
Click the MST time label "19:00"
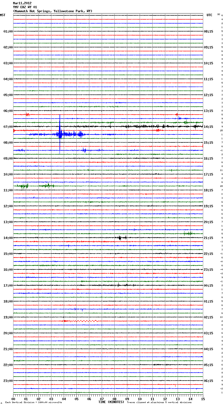pyautogui.click(x=8, y=317)
